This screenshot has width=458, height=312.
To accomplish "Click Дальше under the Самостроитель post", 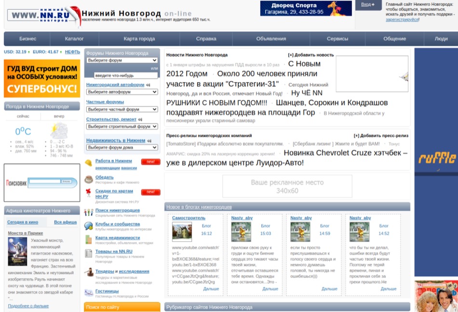I will coord(211,289).
